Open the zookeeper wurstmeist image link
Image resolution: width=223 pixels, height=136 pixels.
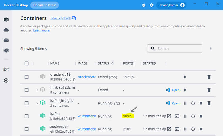[87, 129]
